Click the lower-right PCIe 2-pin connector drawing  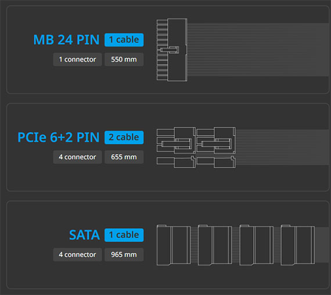tap(216, 162)
